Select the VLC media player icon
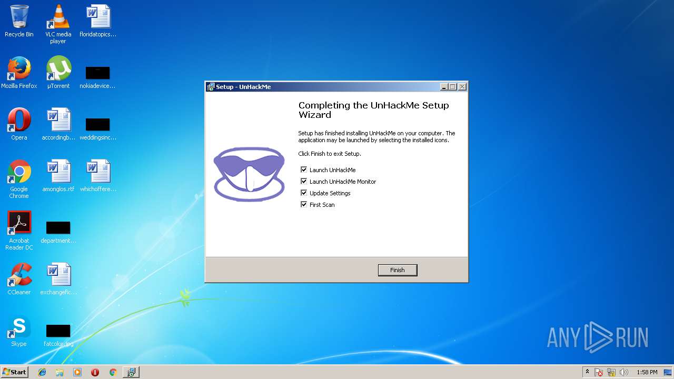Screen dimensions: 674x379 click(x=58, y=24)
